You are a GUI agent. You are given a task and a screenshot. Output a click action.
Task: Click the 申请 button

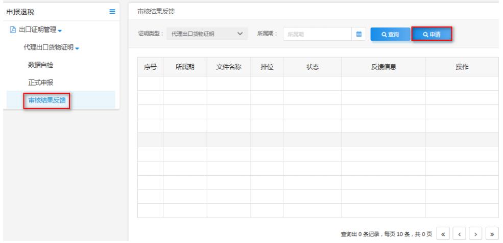432,34
